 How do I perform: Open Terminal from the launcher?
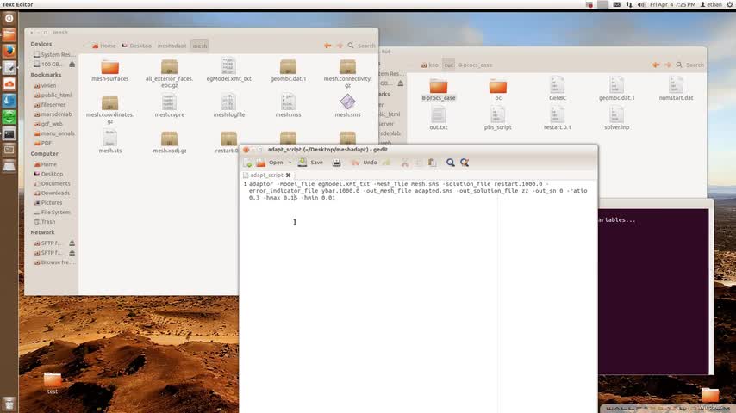coord(9,133)
